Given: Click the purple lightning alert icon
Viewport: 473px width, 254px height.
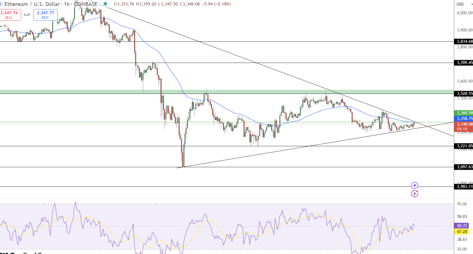Looking at the screenshot, I should [415, 193].
